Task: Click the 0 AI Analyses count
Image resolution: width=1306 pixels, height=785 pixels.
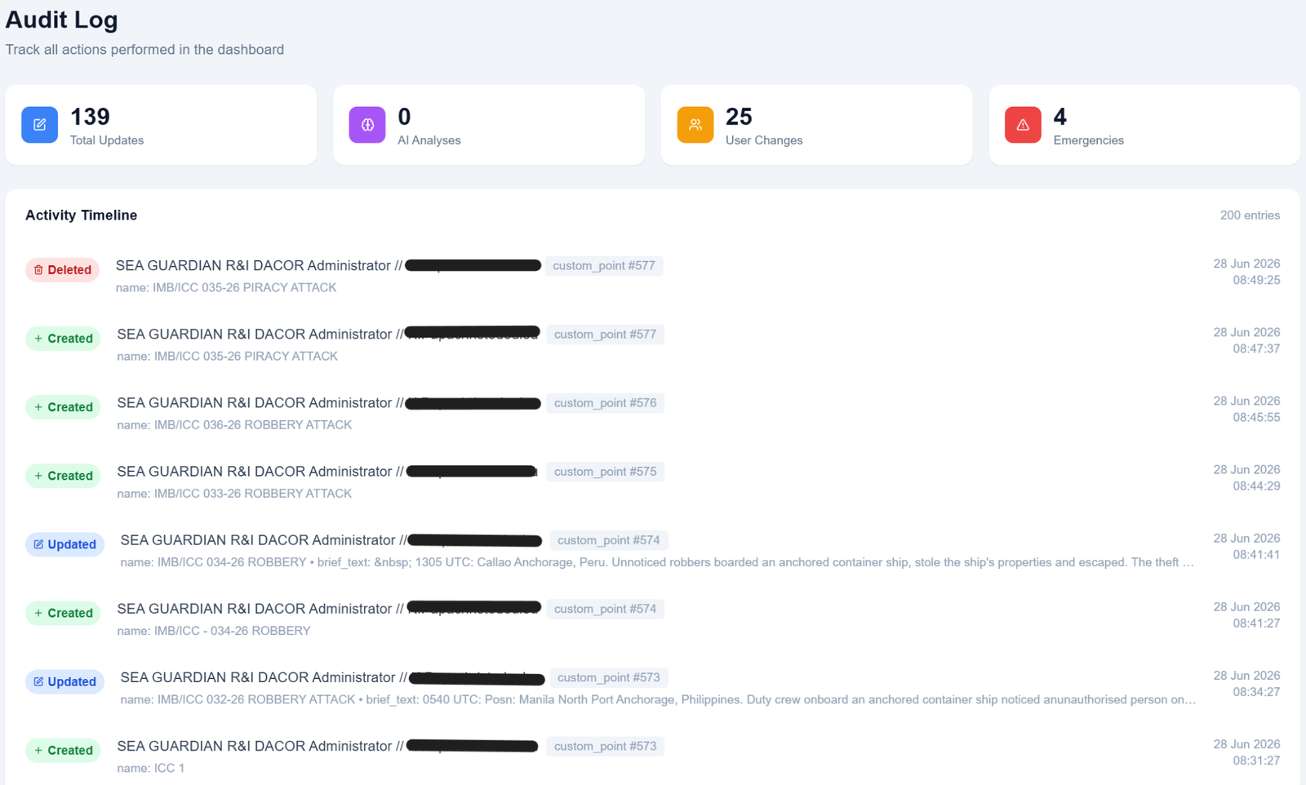Action: (x=404, y=117)
